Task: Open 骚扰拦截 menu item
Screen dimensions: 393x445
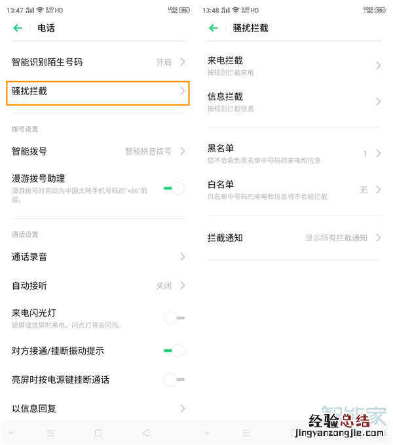Action: pos(98,92)
